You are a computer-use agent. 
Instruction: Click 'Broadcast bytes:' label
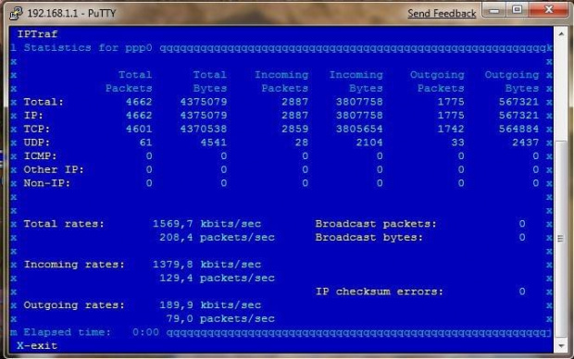[369, 237]
